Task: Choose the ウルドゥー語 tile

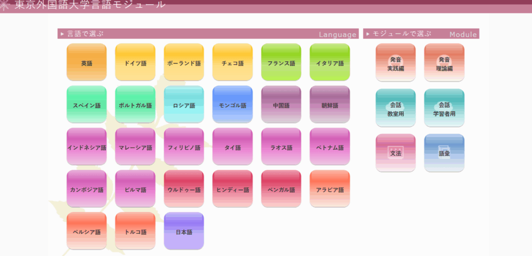Action: (184, 188)
